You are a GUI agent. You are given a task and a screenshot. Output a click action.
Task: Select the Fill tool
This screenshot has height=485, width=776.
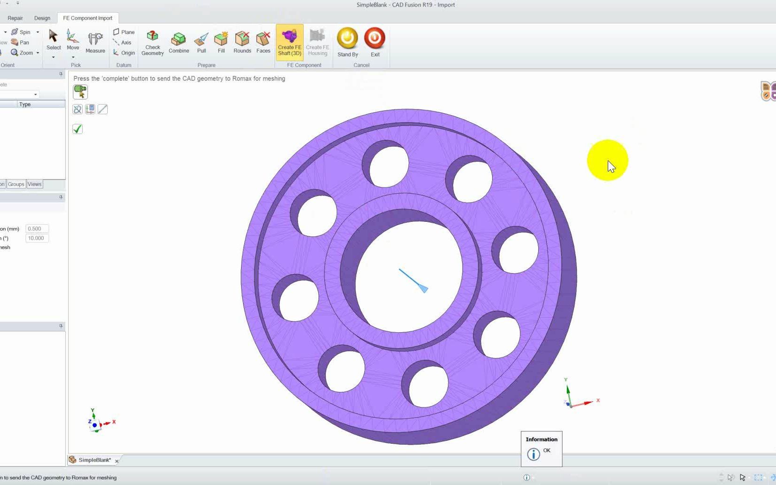pyautogui.click(x=221, y=43)
